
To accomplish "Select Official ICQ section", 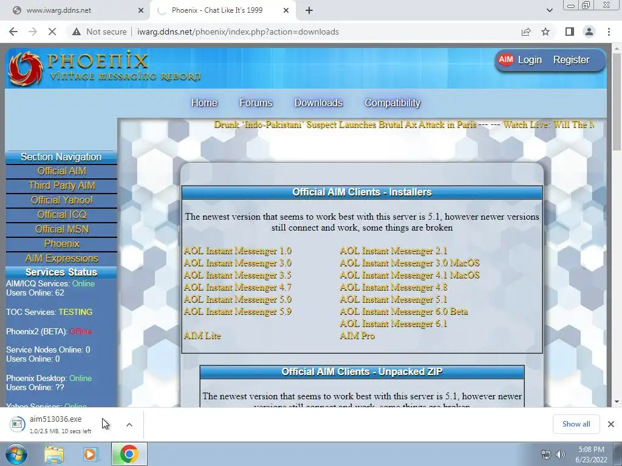I will click(61, 215).
